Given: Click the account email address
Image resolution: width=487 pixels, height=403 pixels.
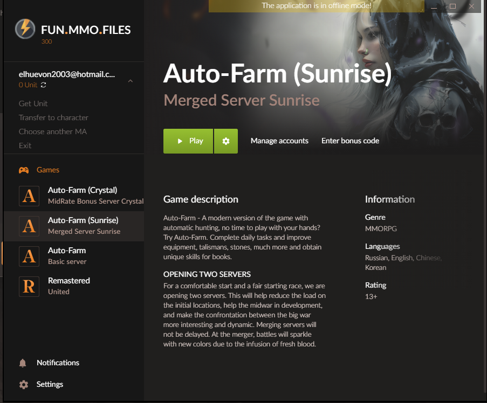Looking at the screenshot, I should [x=67, y=75].
